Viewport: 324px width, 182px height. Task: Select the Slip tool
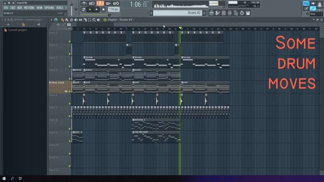pos(80,20)
